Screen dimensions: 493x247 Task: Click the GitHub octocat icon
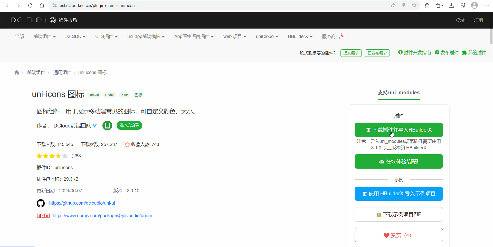[x=41, y=203]
